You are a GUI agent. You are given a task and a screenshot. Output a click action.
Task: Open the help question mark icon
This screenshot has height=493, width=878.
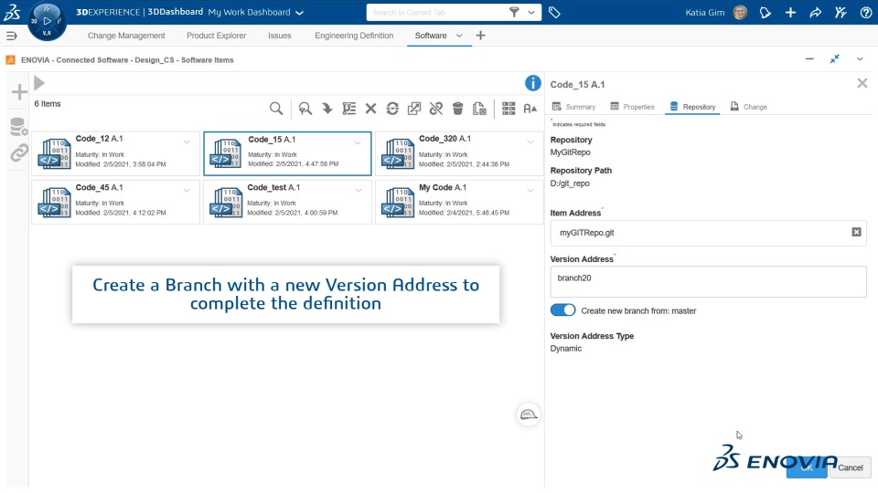click(866, 12)
